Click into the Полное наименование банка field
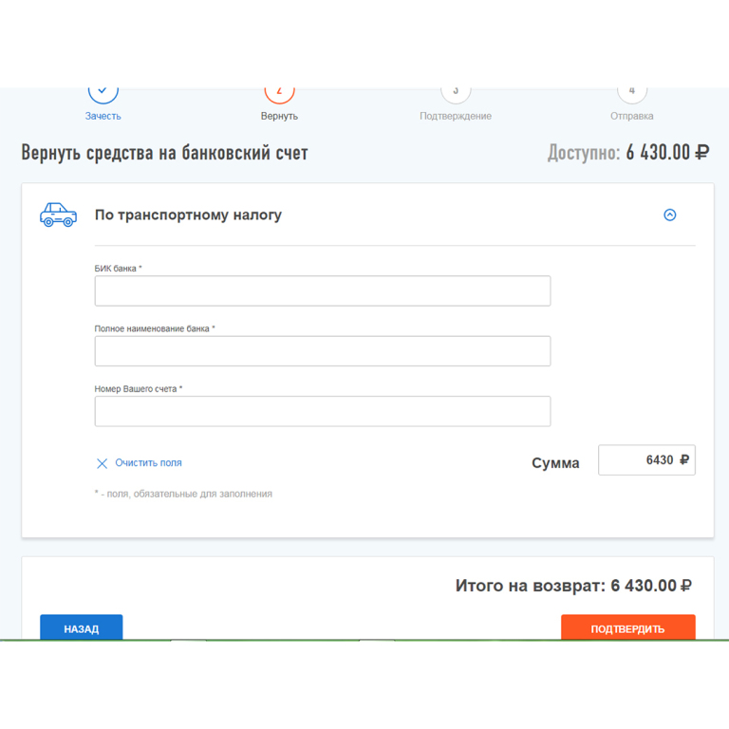Screen dimensions: 729x729 pos(322,351)
